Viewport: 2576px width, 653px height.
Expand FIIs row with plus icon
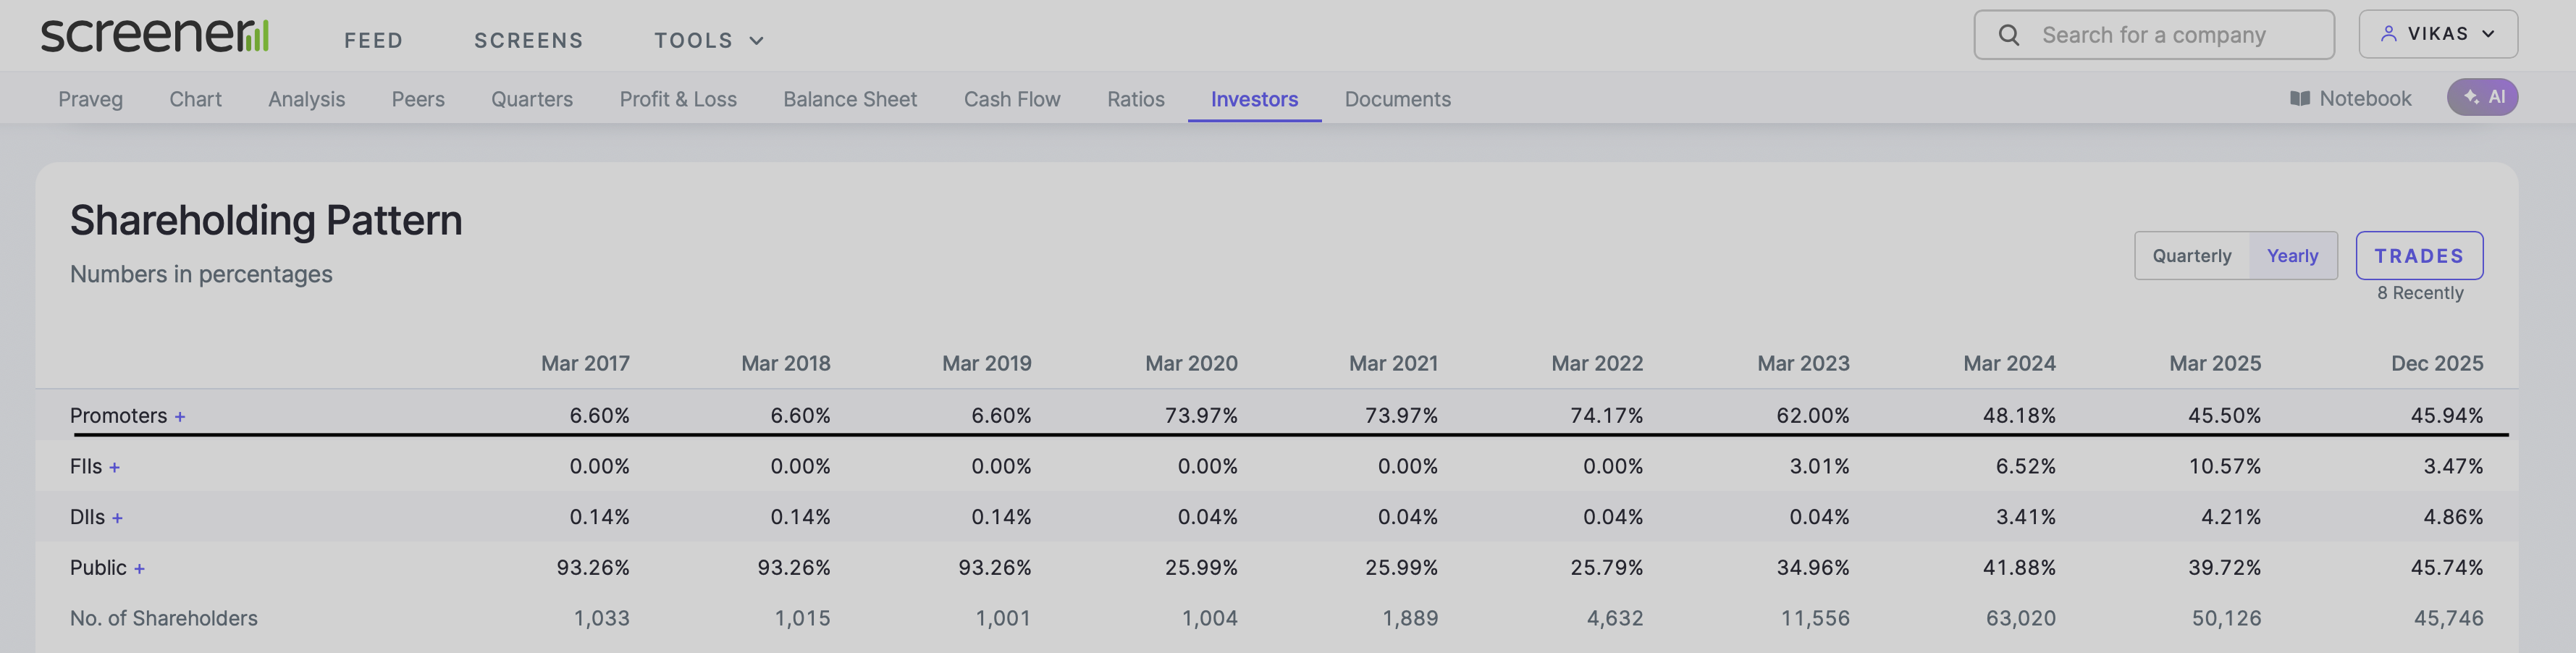click(x=115, y=468)
